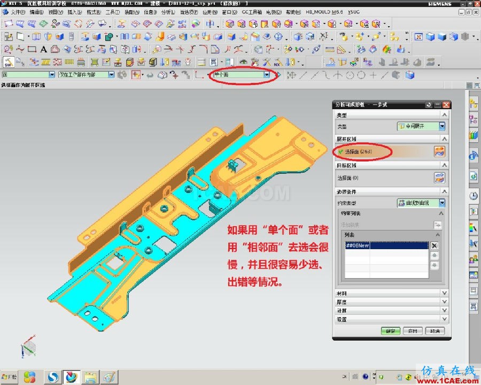The width and height of the screenshot is (481, 385).
Task: Open the NX application taskbar icon
Action: (72, 377)
